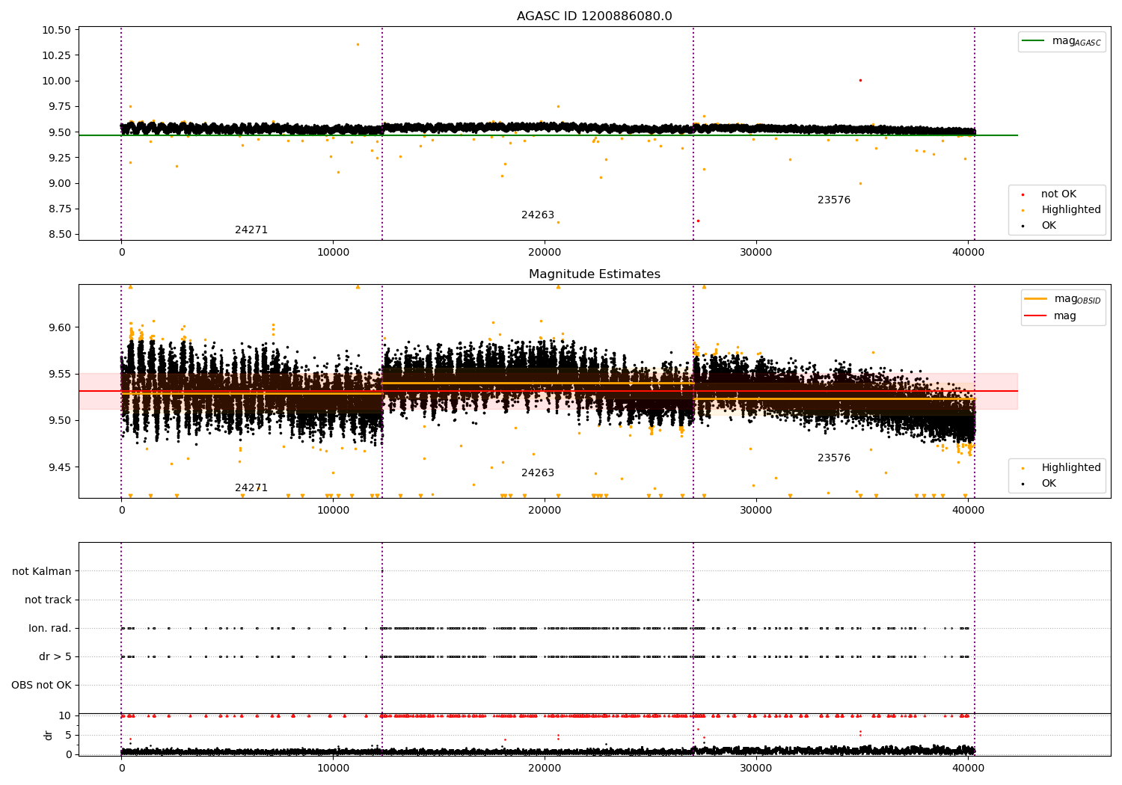Click the 9.45 tick in Magnitude Estimates plot
The image size is (1122, 785).
(59, 467)
